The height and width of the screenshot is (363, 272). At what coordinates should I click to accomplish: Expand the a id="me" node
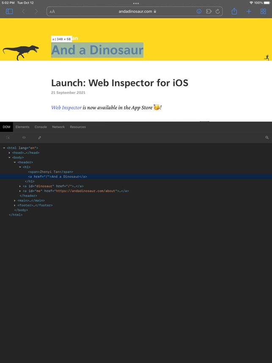[20, 191]
